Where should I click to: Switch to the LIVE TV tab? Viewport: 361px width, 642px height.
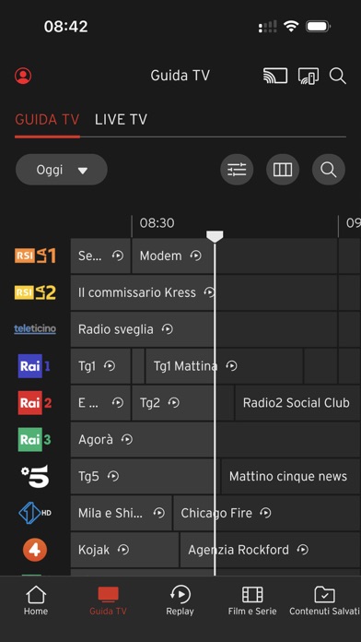coord(121,120)
